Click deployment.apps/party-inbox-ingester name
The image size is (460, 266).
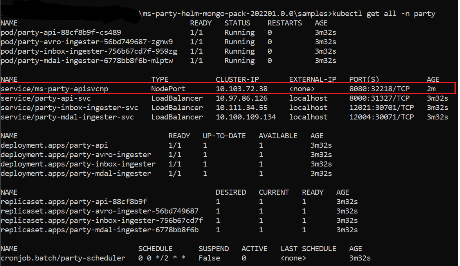coord(78,164)
